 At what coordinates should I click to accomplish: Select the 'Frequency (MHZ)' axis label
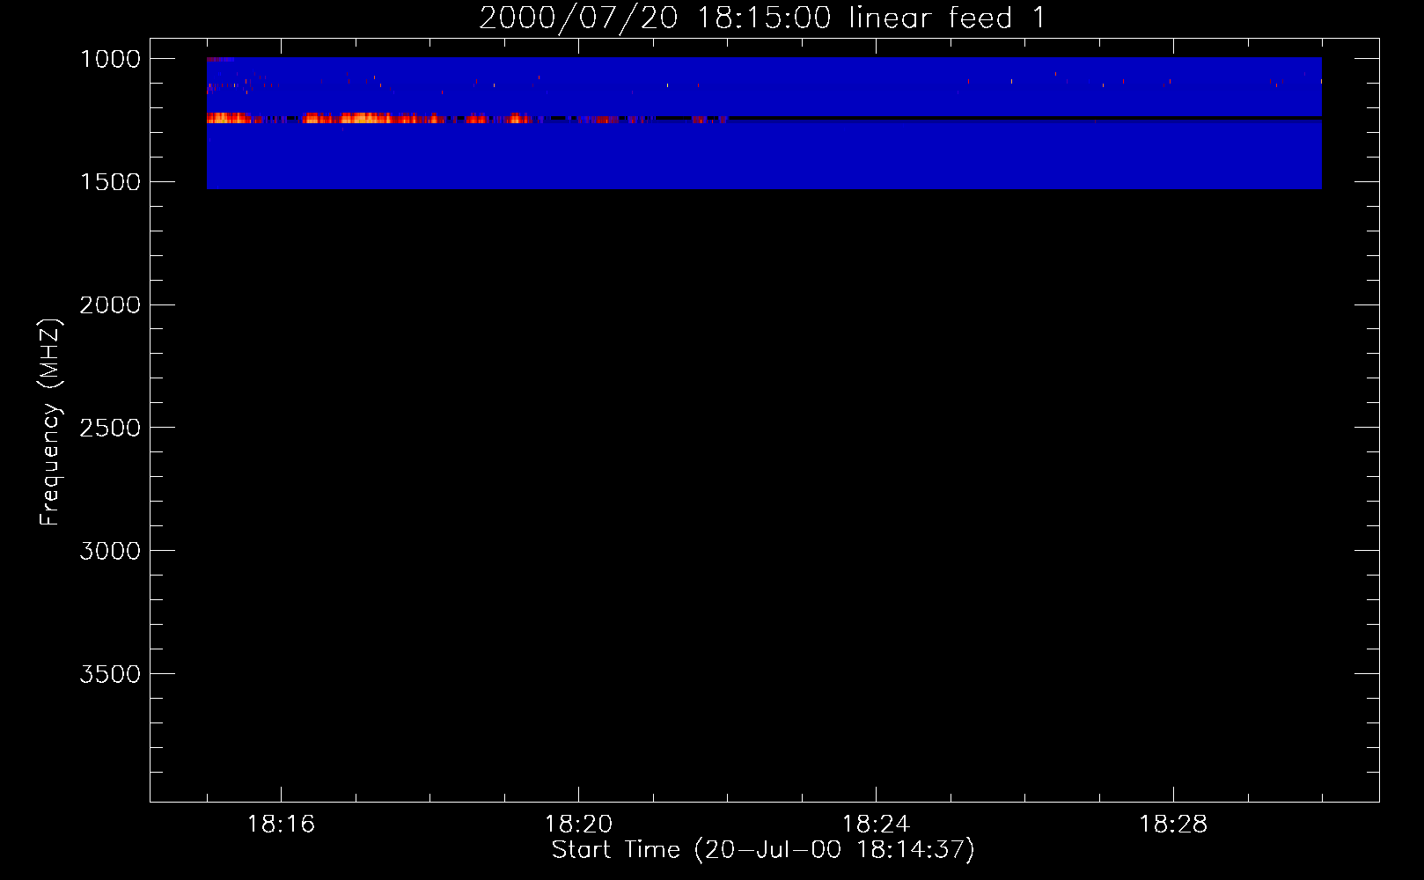[x=50, y=422]
